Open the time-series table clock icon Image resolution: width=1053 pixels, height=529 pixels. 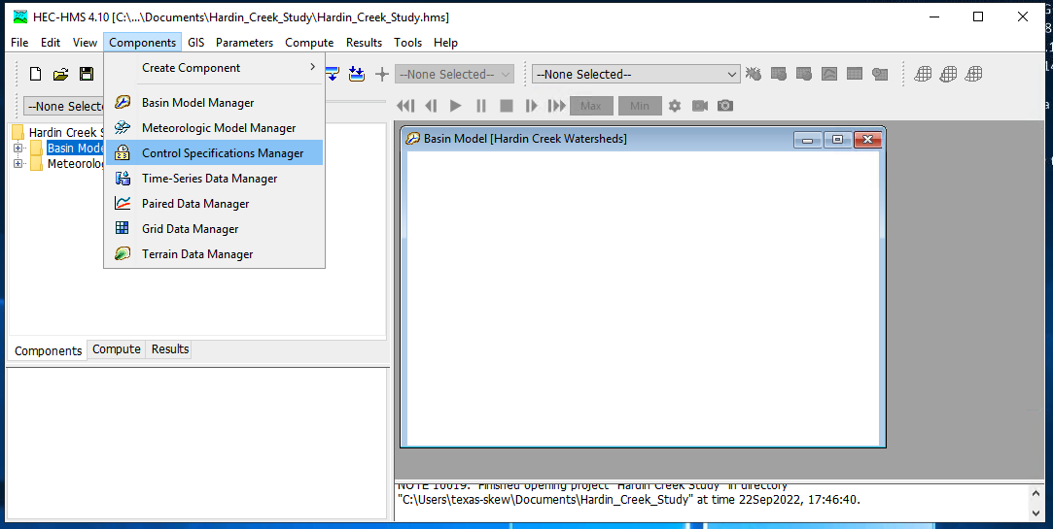tap(880, 74)
